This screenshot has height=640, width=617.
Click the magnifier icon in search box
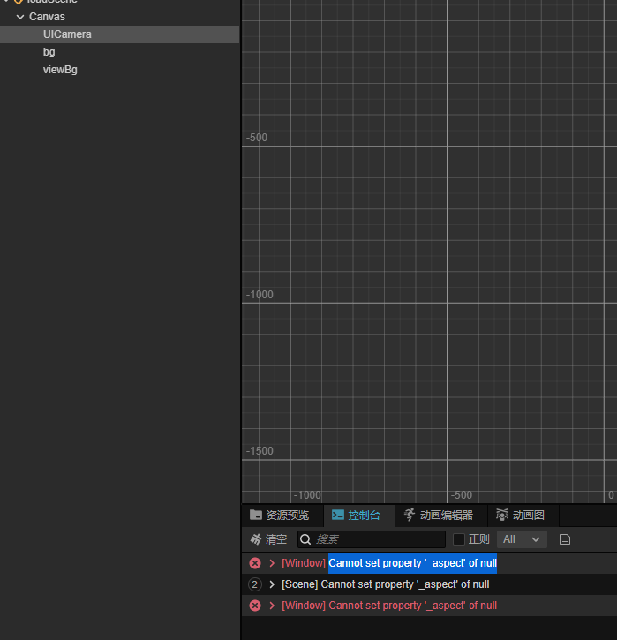[x=305, y=539]
